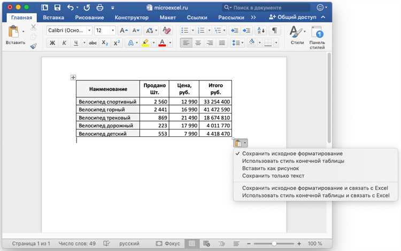
Task: Justify text alignment
Action: pos(222,43)
